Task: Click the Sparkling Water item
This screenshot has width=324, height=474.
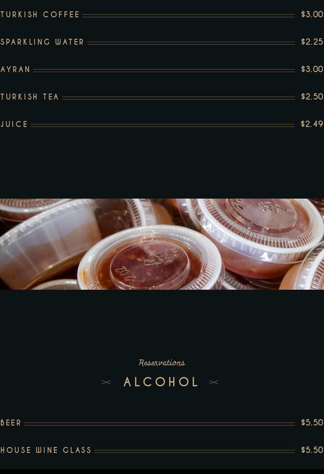Action: click(x=42, y=42)
